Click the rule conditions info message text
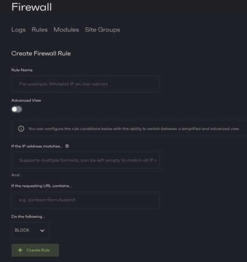This screenshot has height=262, width=247. (134, 129)
